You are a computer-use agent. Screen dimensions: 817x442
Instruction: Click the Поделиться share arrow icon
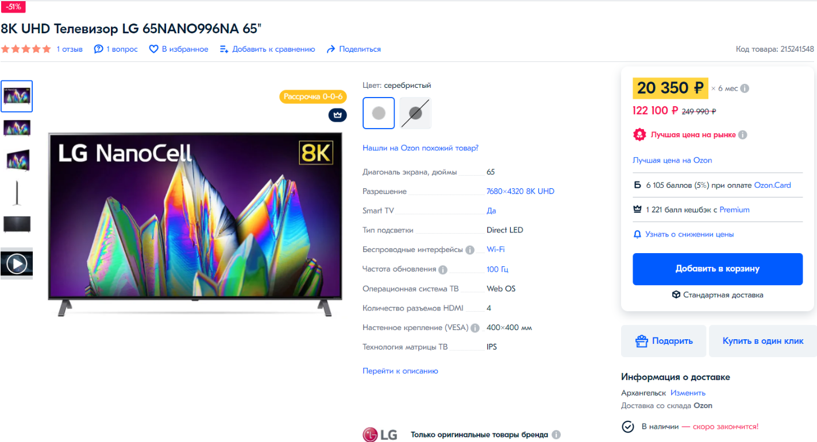[x=331, y=49]
